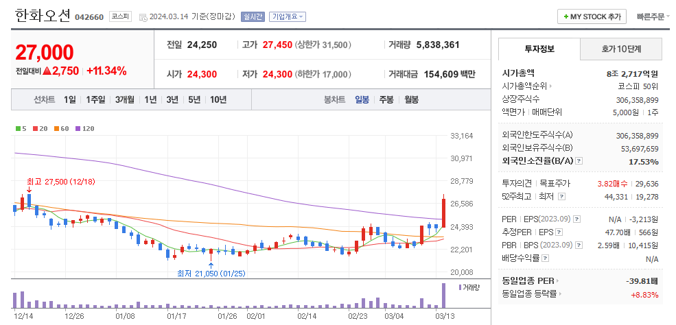676x325 pixels.
Task: Click purple 120-day moving average legend marker
Action: tap(78, 128)
